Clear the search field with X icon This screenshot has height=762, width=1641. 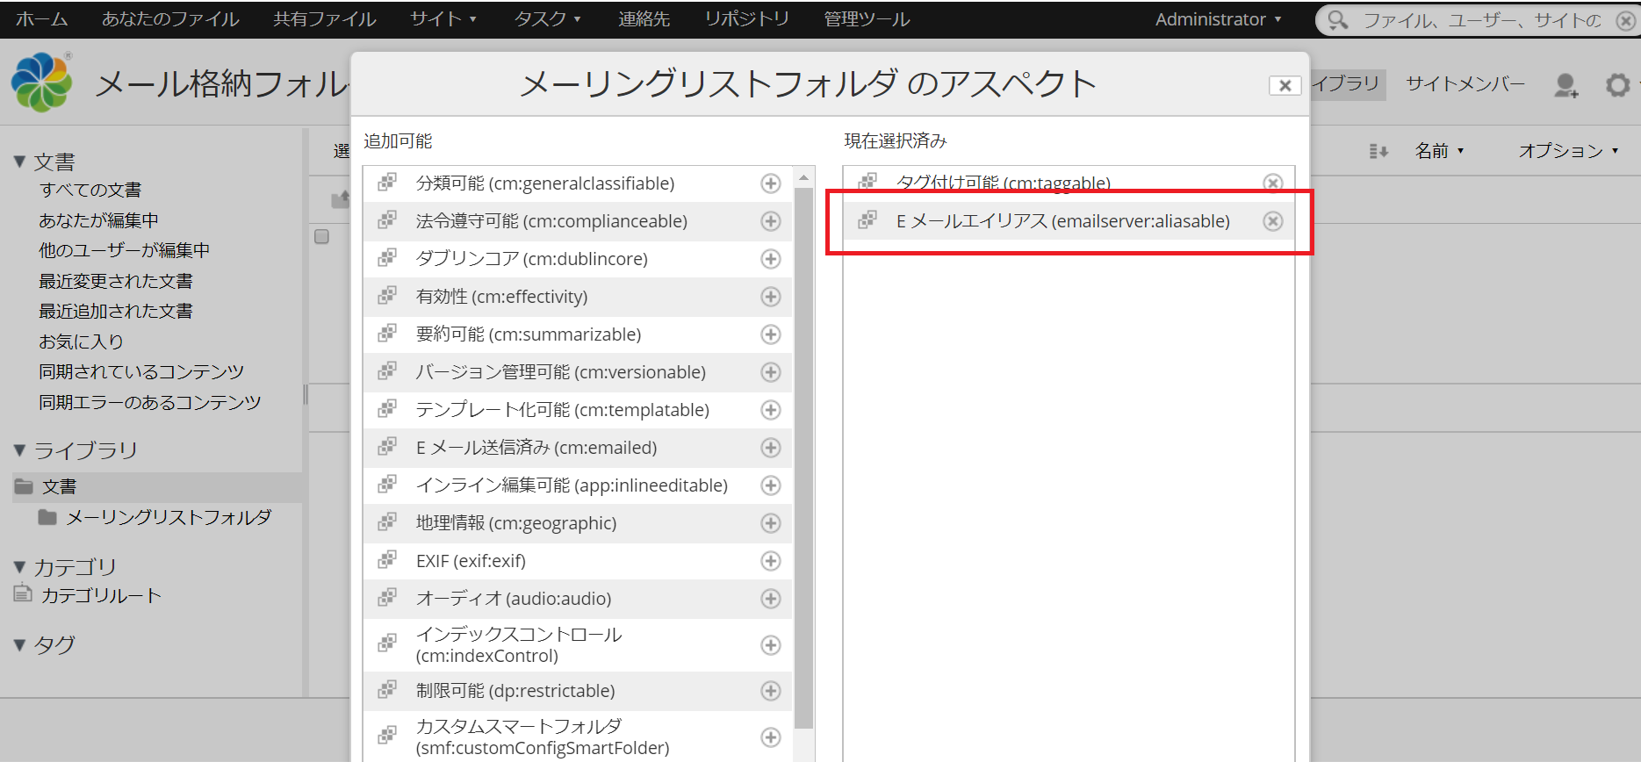1625,20
